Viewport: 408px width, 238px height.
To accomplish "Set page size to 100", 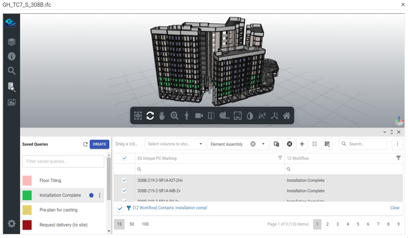I will pos(145,224).
